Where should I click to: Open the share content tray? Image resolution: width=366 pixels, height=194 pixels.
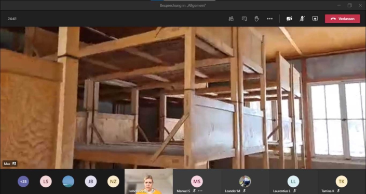pyautogui.click(x=315, y=19)
